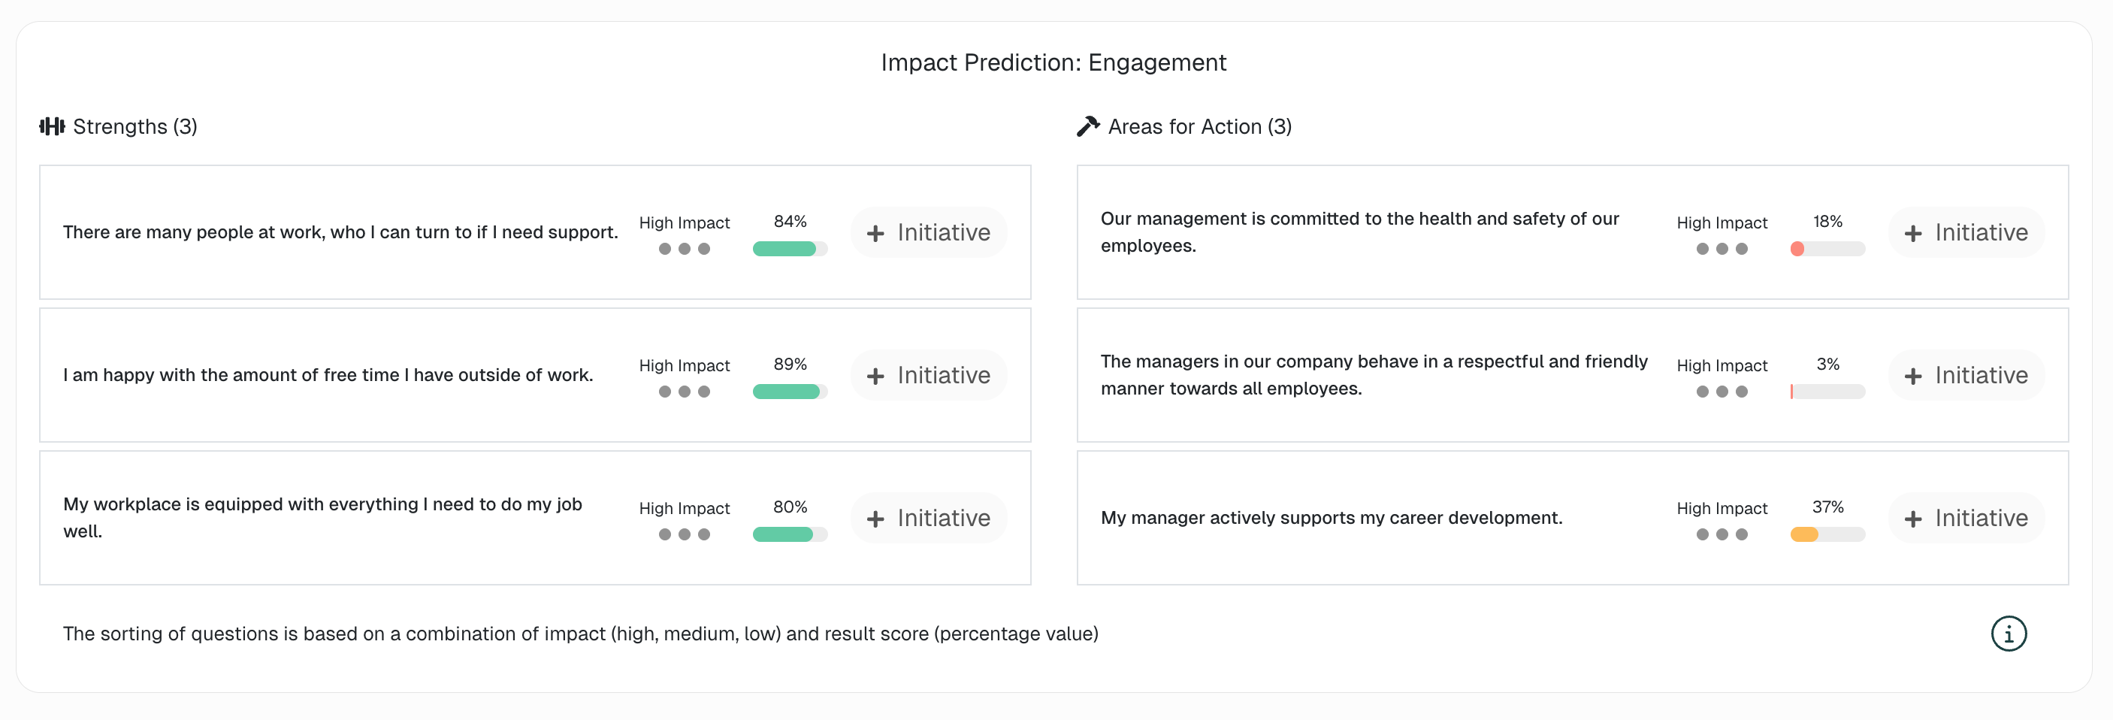Click the 3% progress bar
This screenshot has height=720, width=2113.
pos(1827,391)
